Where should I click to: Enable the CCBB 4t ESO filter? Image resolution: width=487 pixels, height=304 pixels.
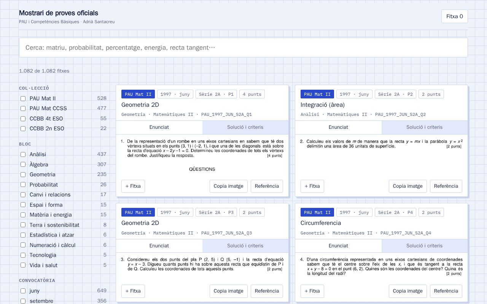pyautogui.click(x=23, y=119)
